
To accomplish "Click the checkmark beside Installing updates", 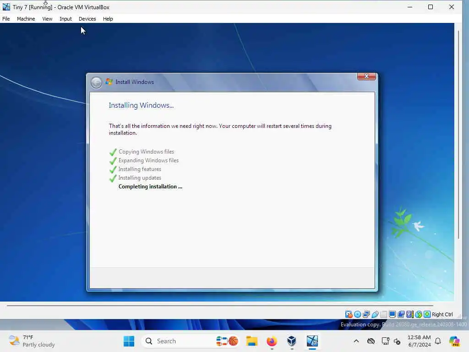I will [113, 178].
